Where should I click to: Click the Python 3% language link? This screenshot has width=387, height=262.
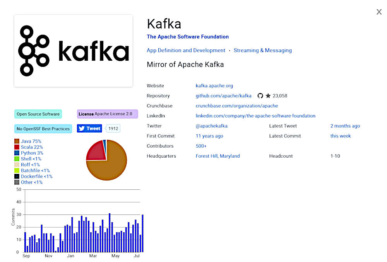click(32, 153)
